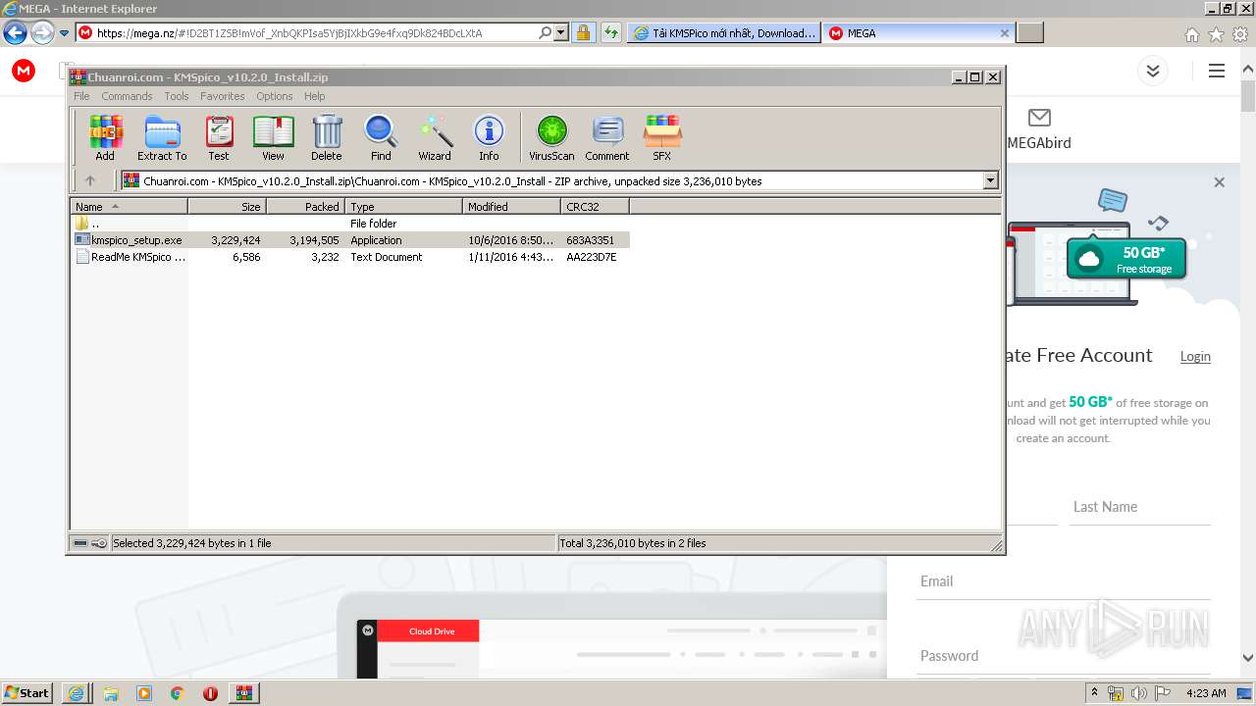Click the Last Name input field
The width and height of the screenshot is (1256, 706).
[x=1139, y=507]
